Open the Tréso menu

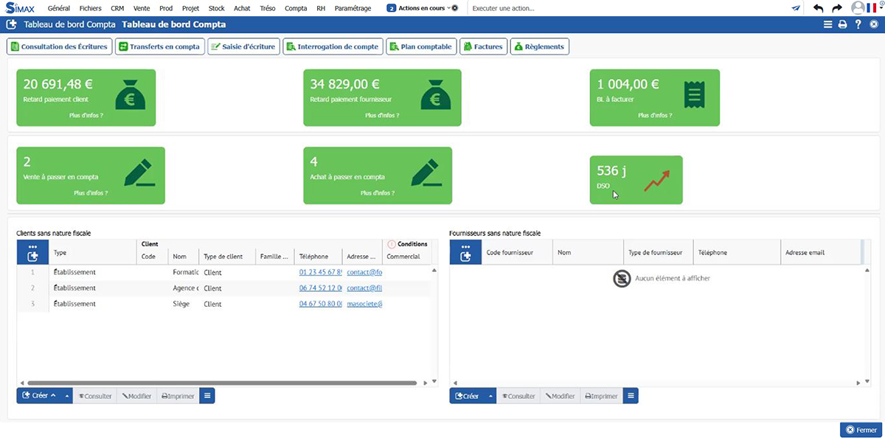point(268,8)
